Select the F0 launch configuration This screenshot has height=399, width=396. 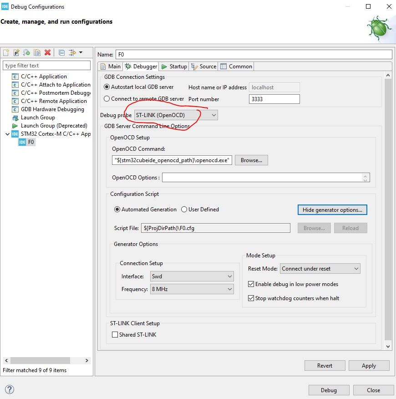pyautogui.click(x=26, y=142)
